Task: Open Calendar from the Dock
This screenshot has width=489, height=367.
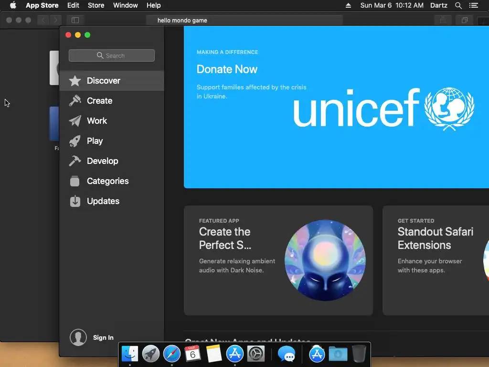Action: (x=193, y=354)
